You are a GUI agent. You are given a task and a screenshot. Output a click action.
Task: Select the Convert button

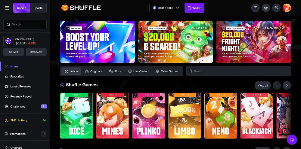point(14,52)
